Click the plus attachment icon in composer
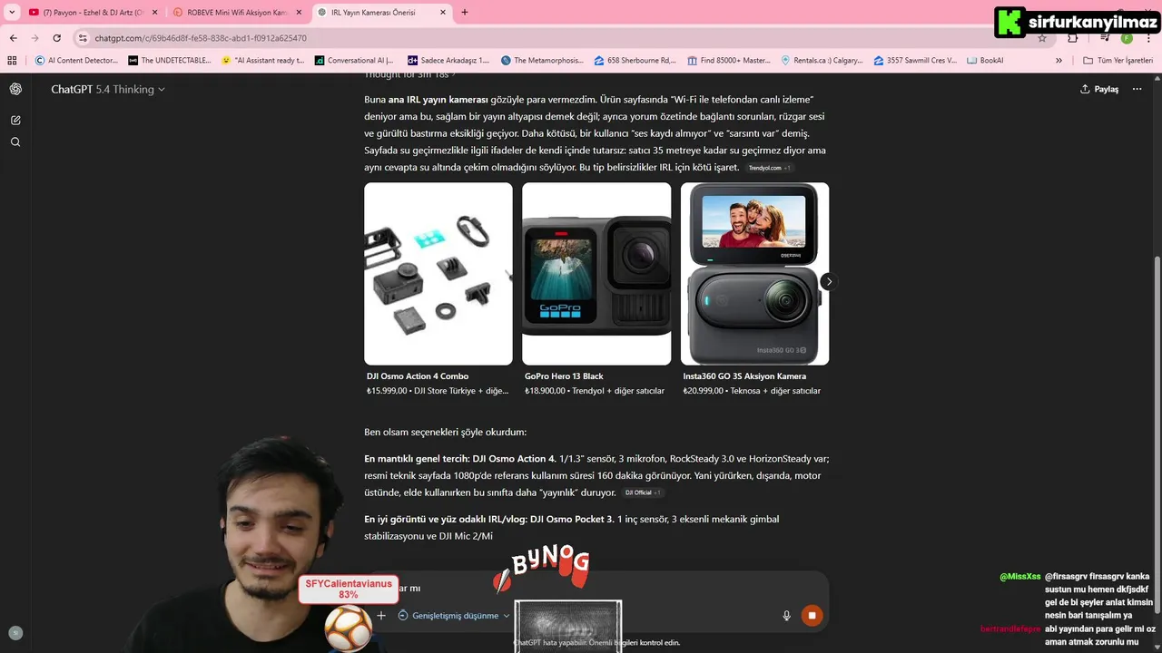Image resolution: width=1162 pixels, height=653 pixels. [x=381, y=615]
